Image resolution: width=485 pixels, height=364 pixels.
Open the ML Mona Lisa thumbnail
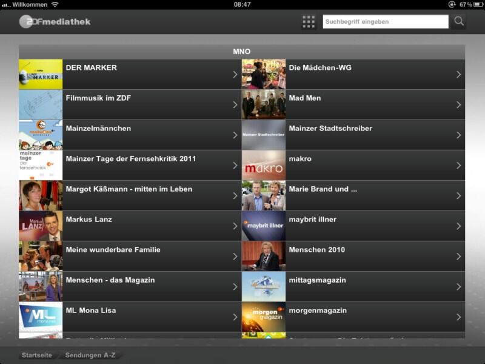point(41,317)
